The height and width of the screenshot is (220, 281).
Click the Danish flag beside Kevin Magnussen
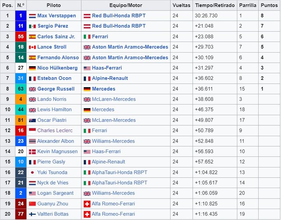coord(32,152)
